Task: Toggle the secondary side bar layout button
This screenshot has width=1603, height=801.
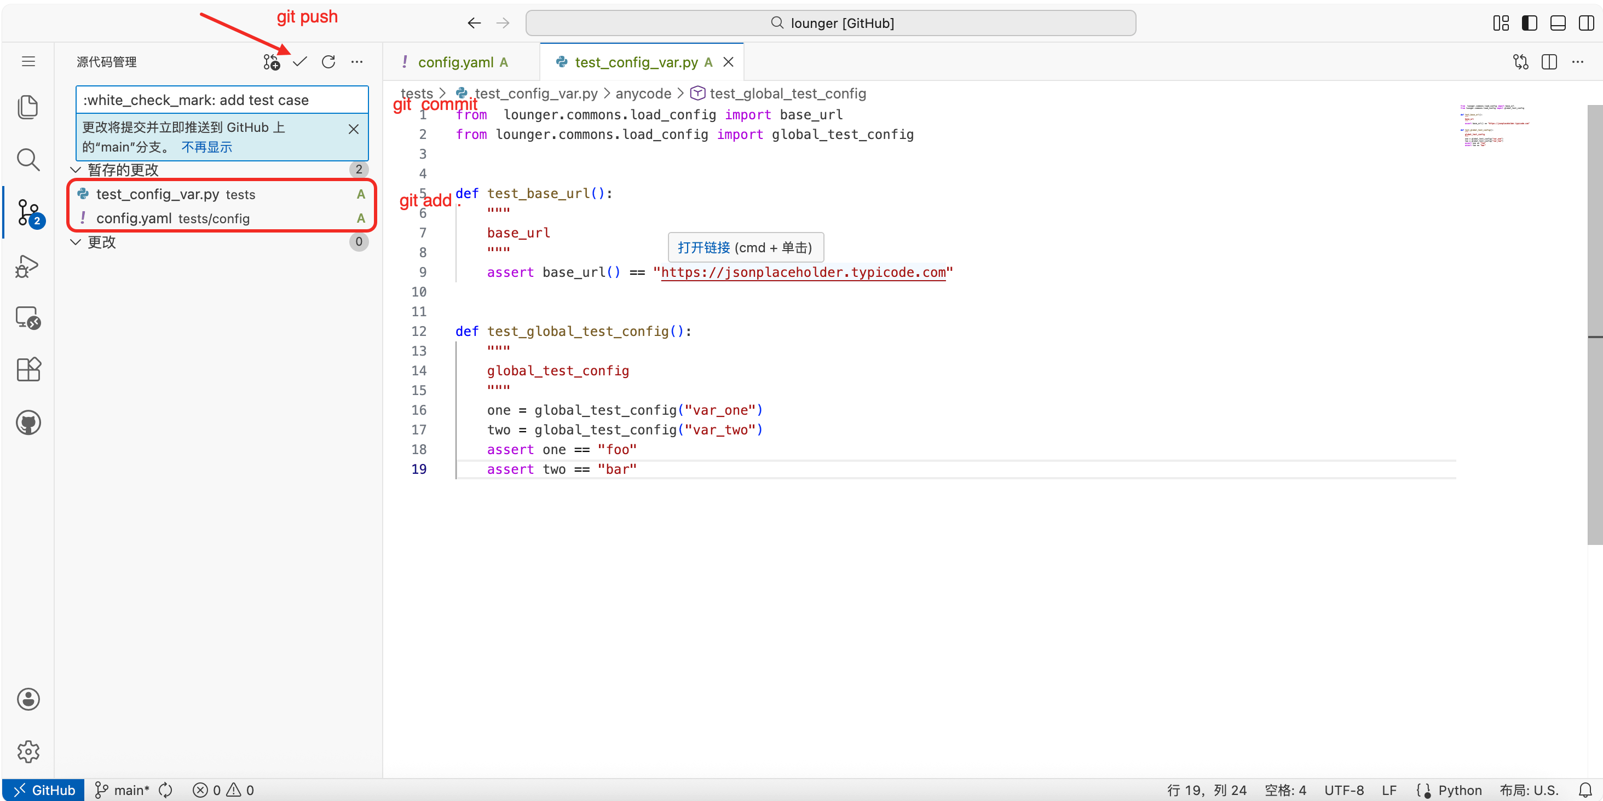Action: coord(1585,23)
